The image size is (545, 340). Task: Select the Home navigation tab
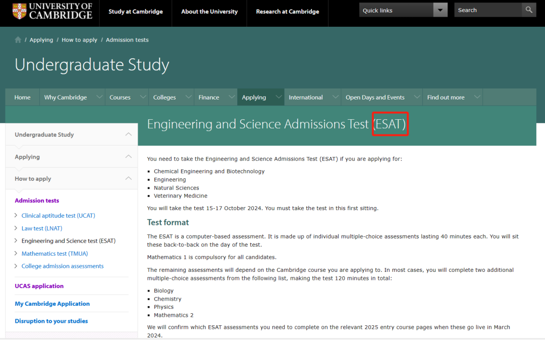22,98
